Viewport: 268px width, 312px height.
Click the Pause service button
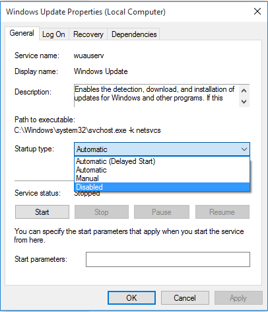click(162, 212)
